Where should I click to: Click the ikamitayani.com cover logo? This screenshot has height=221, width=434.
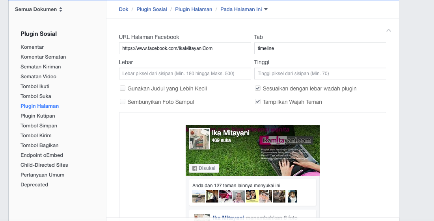pos(287,140)
